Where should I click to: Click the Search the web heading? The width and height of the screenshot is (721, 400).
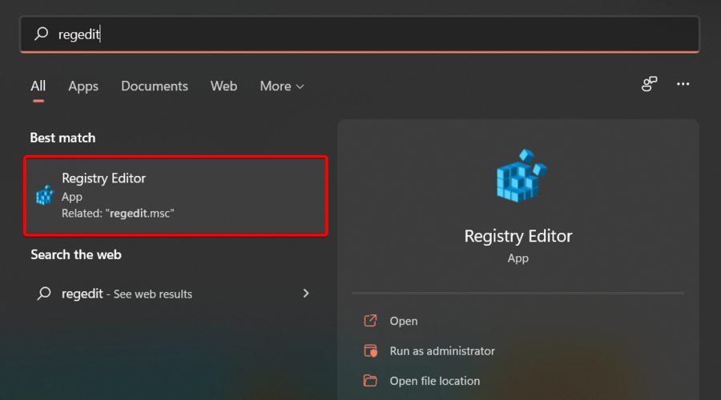pos(76,255)
